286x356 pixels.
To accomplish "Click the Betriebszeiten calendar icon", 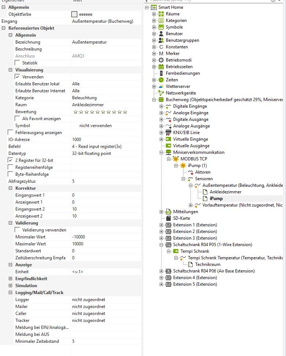I will coord(161,67).
